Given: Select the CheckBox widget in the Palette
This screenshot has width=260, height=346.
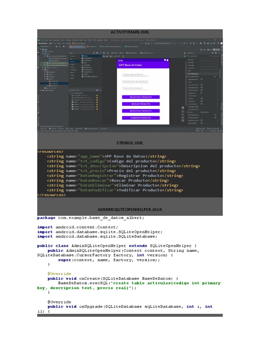Looking at the screenshot, I should [x=87, y=65].
